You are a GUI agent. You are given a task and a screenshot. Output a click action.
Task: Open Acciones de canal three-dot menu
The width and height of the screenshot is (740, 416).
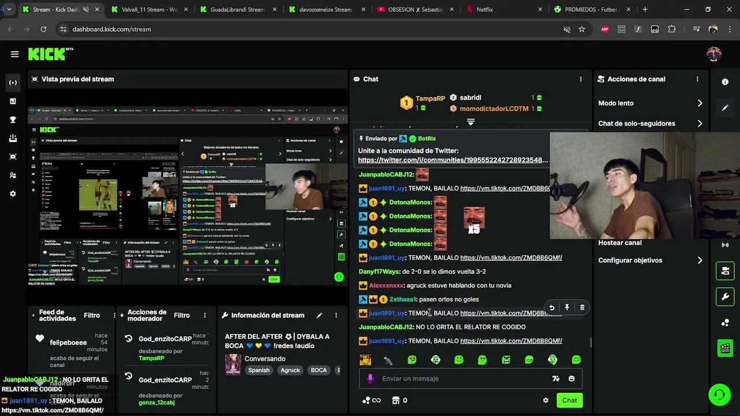[697, 79]
